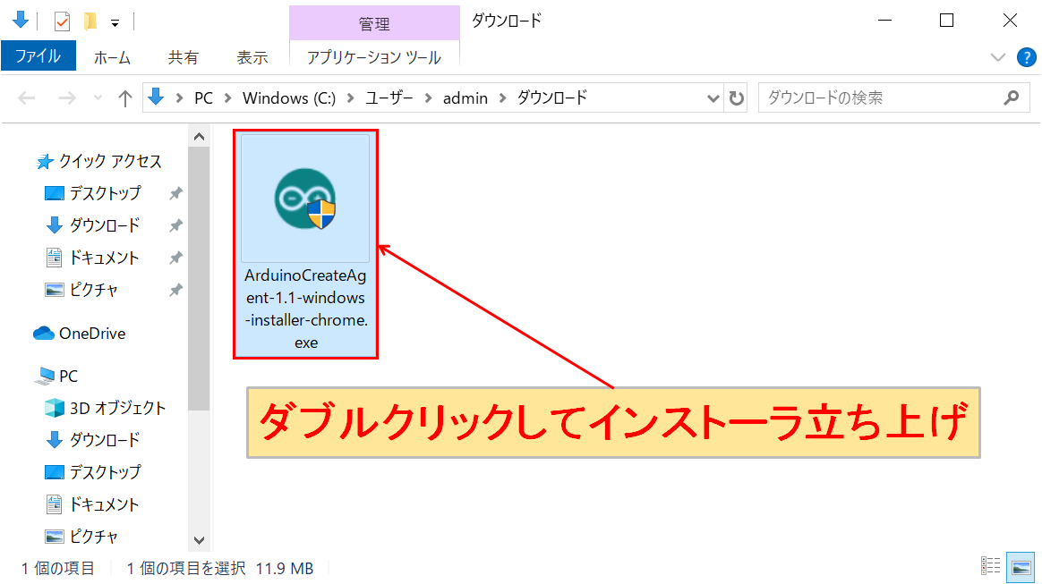Open OneDrive in the navigation pane
This screenshot has height=584, width=1042.
[91, 334]
